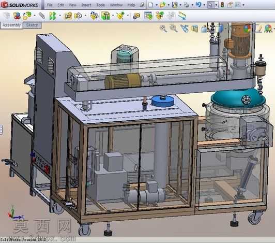Click the greyed Edit Component icon
This screenshot has height=243, width=275.
coord(7,16)
